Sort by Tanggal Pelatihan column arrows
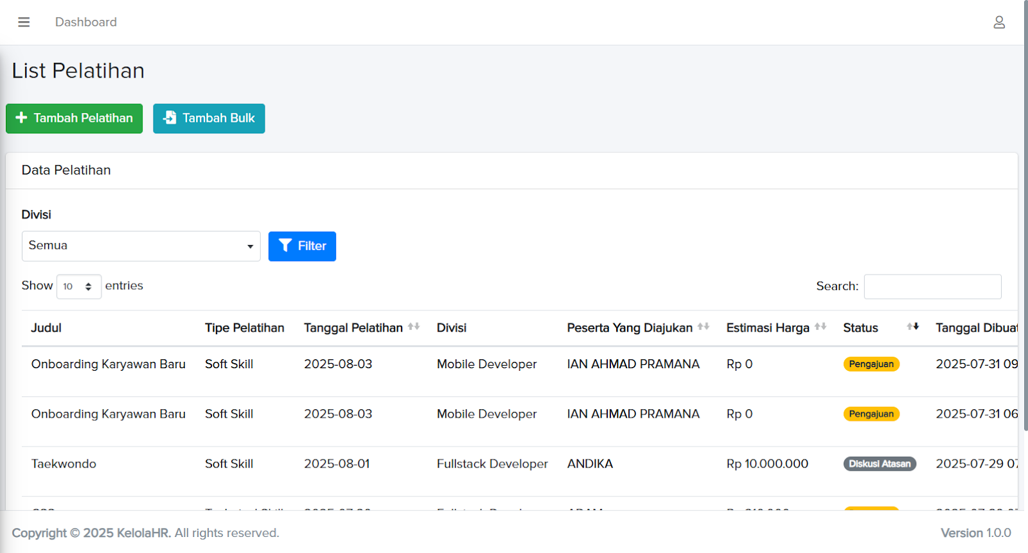This screenshot has width=1028, height=553. coord(414,327)
